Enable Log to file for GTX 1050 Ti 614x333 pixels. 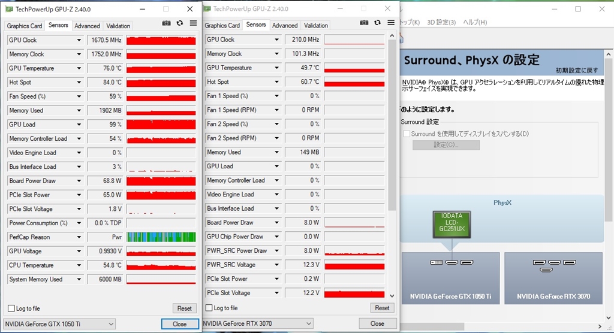[x=11, y=308]
